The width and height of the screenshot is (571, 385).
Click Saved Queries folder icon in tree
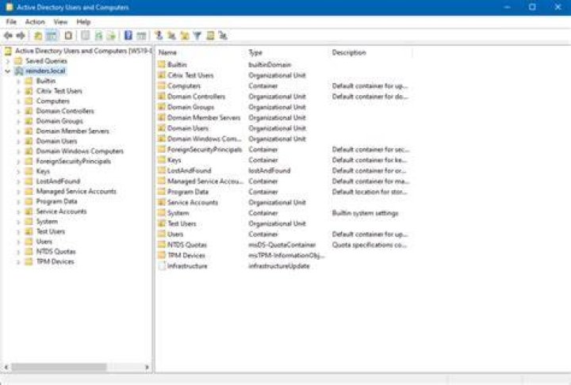[x=18, y=61]
